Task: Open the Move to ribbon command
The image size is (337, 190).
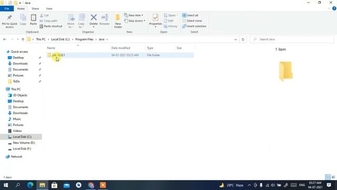Action: [x=71, y=21]
